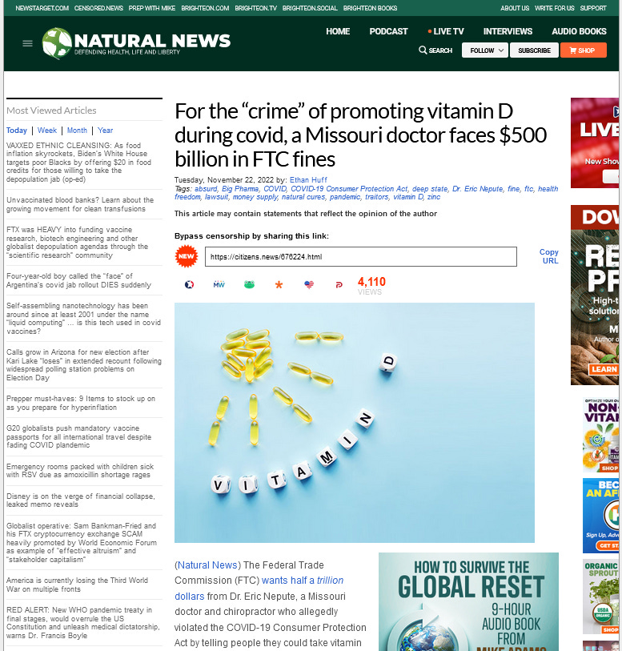The image size is (622, 651).
Task: Open 'Emergency rooms packed' RSV article
Action: pyautogui.click(x=80, y=470)
